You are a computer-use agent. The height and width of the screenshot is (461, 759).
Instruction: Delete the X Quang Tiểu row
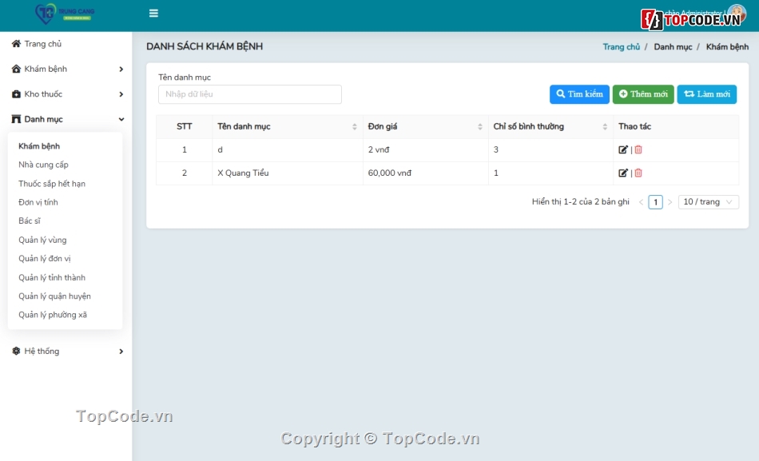(x=638, y=173)
